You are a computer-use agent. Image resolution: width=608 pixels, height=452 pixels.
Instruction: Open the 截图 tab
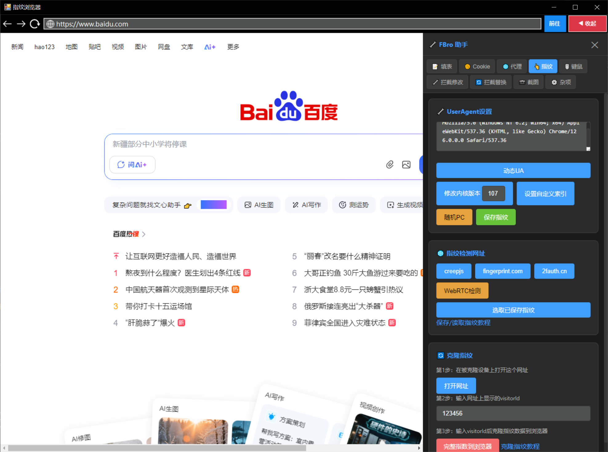529,82
